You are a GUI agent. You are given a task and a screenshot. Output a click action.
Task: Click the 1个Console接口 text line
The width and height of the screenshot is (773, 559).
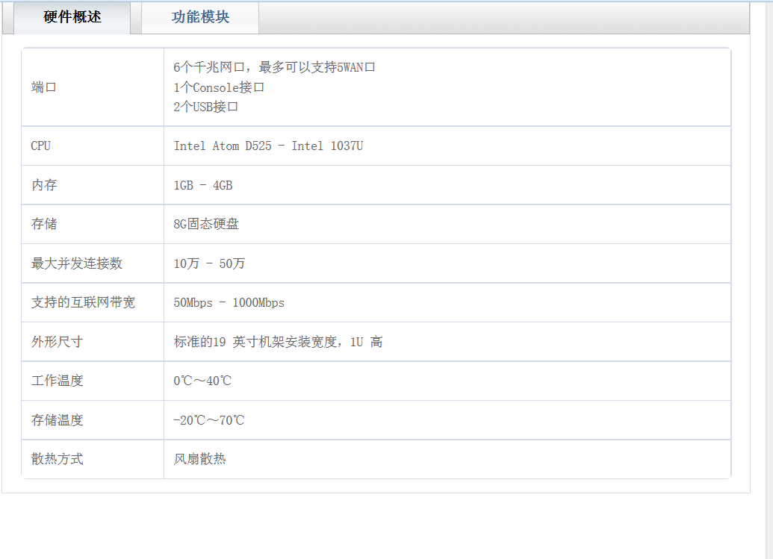(x=219, y=87)
